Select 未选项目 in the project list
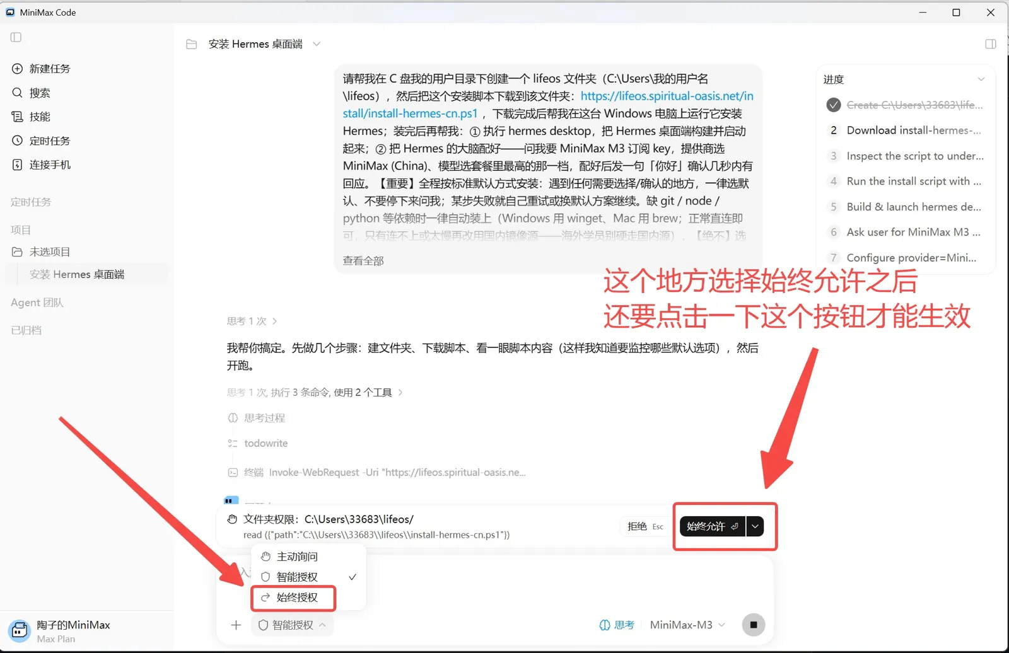The height and width of the screenshot is (653, 1009). [x=50, y=251]
